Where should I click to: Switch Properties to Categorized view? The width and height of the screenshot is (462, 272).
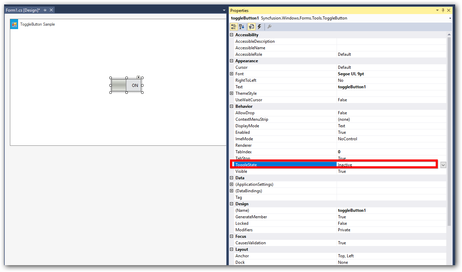(x=234, y=27)
